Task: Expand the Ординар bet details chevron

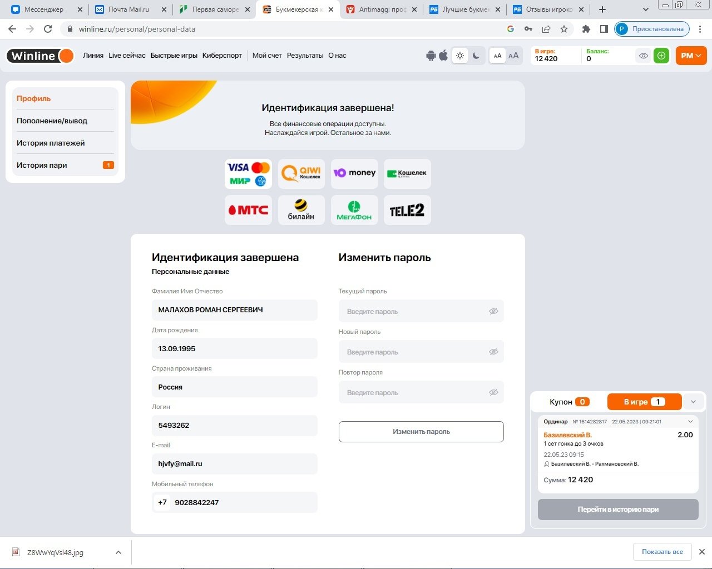Action: (690, 422)
